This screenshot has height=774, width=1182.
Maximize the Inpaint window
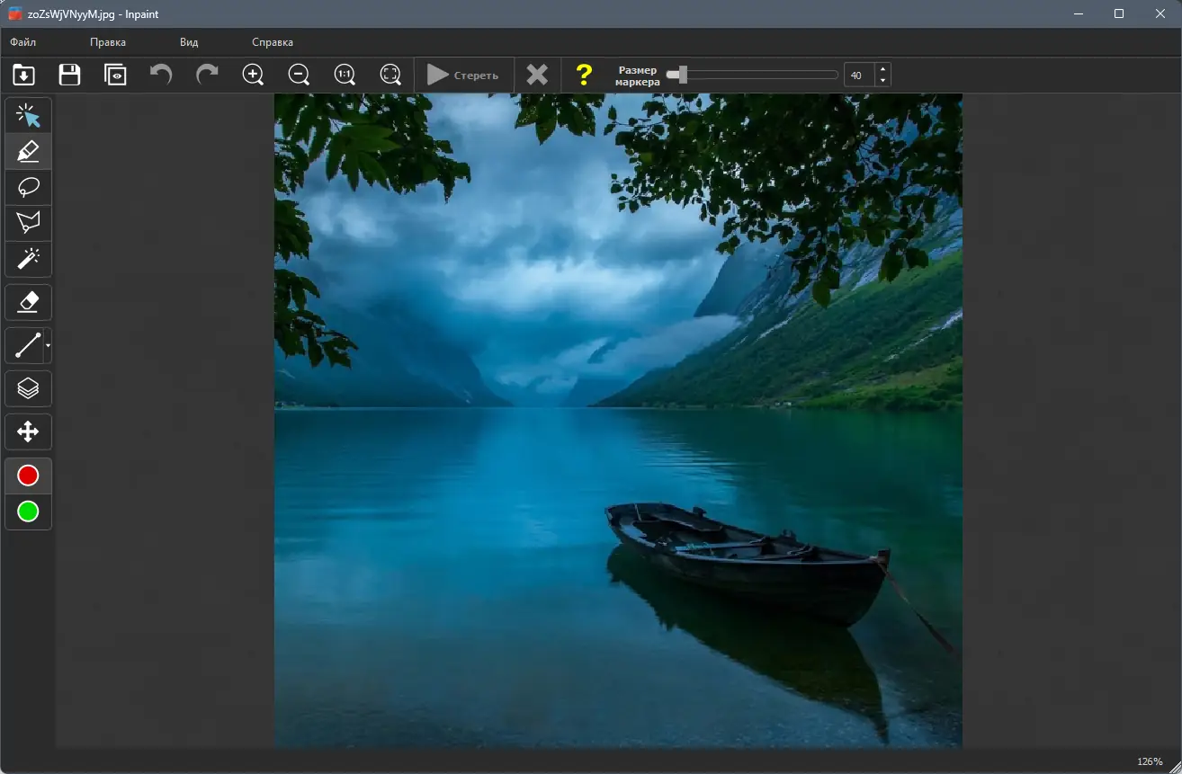pos(1119,13)
